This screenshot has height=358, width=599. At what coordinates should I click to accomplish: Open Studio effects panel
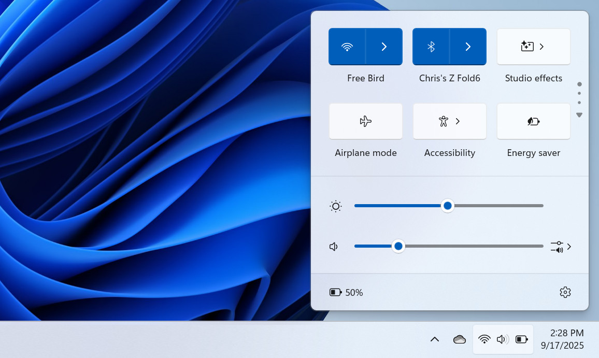click(x=533, y=47)
